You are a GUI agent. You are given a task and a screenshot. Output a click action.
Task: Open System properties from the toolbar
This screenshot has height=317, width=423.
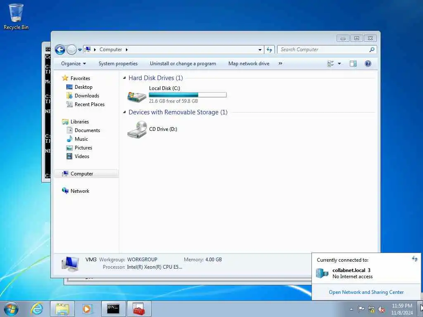click(118, 64)
